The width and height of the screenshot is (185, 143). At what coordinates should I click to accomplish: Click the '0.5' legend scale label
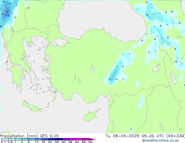10,142
